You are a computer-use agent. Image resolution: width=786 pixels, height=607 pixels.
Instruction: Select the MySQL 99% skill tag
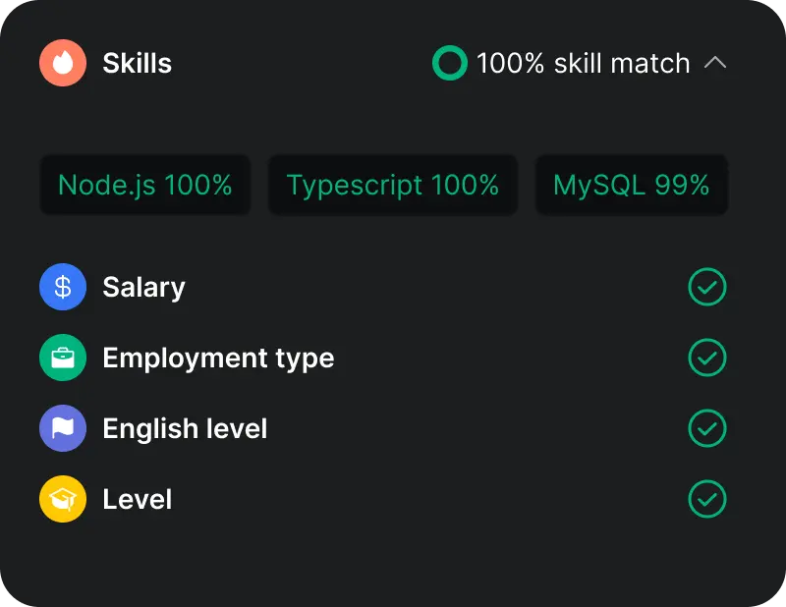click(x=632, y=185)
